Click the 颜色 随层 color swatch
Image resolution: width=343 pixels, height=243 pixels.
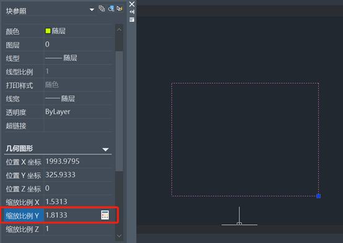point(48,31)
